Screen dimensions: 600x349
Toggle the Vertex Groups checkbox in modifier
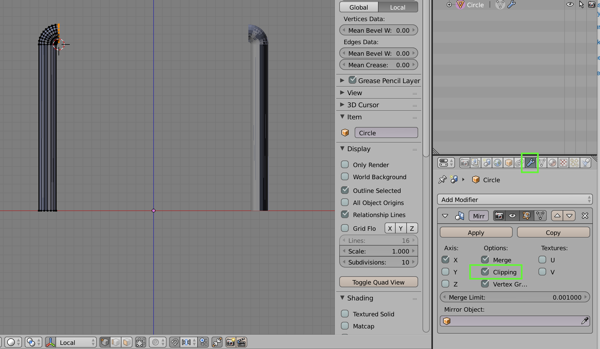coord(485,284)
